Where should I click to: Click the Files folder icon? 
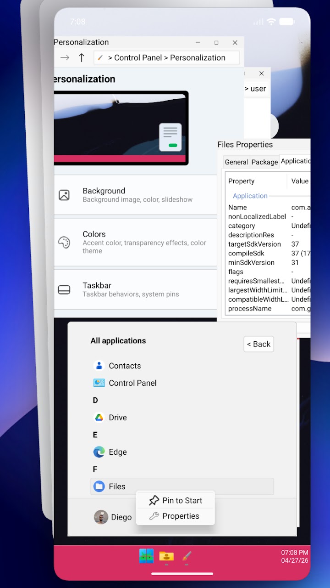(99, 486)
